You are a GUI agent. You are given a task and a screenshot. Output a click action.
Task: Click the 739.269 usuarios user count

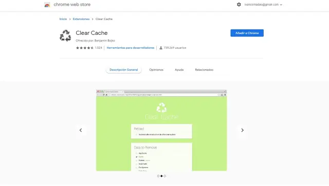point(175,48)
